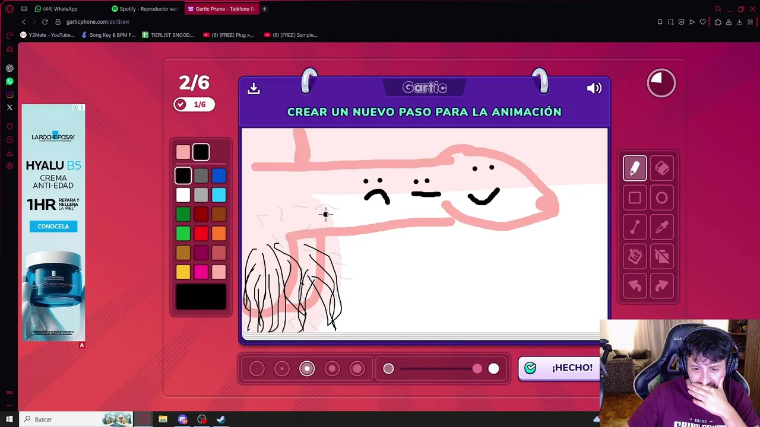The image size is (760, 427).
Task: Redo the last undone stroke
Action: (x=662, y=286)
